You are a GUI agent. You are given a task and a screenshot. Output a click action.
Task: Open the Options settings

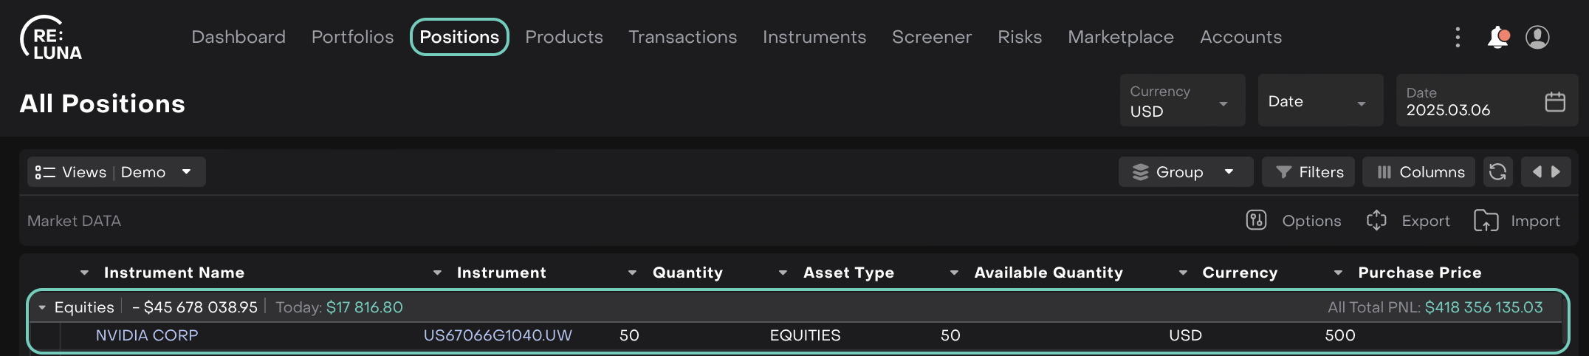click(1294, 221)
